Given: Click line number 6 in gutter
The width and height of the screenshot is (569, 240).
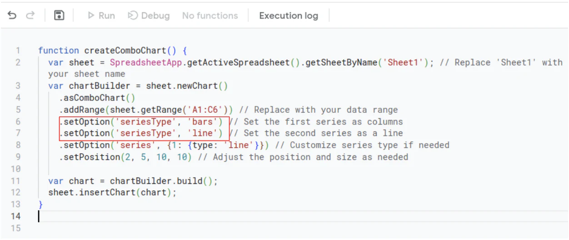Looking at the screenshot, I should point(18,121).
